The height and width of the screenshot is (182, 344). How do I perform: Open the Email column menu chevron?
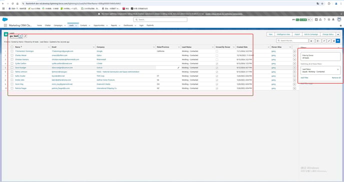(93, 47)
